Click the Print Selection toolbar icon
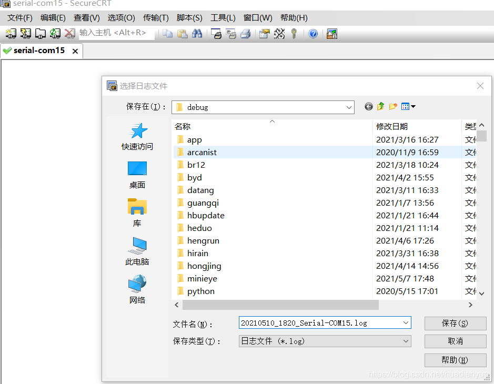The image size is (494, 384). pyautogui.click(x=231, y=33)
